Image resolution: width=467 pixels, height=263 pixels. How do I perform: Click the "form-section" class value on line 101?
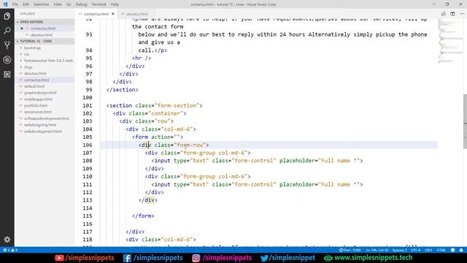point(177,105)
